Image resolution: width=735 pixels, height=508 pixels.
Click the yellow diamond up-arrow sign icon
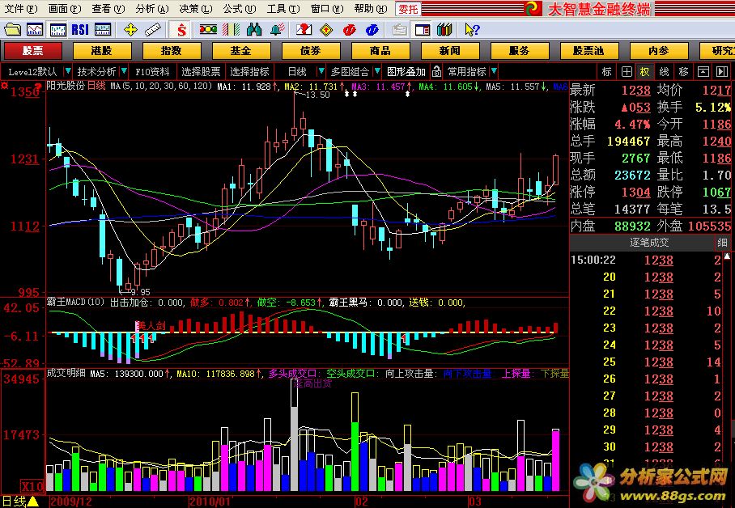click(x=326, y=30)
